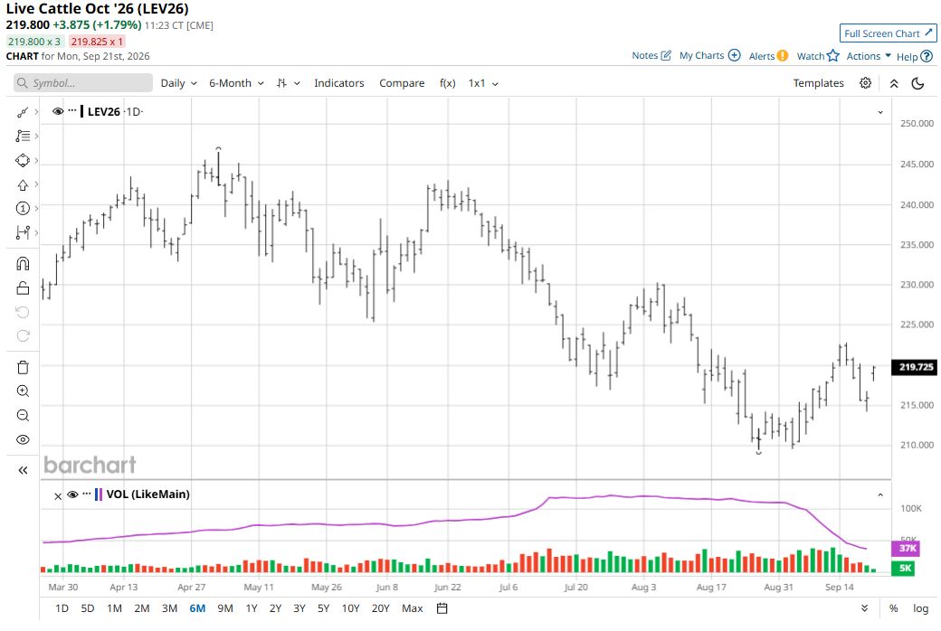
Task: Switch to dark mode moon icon
Action: [917, 83]
